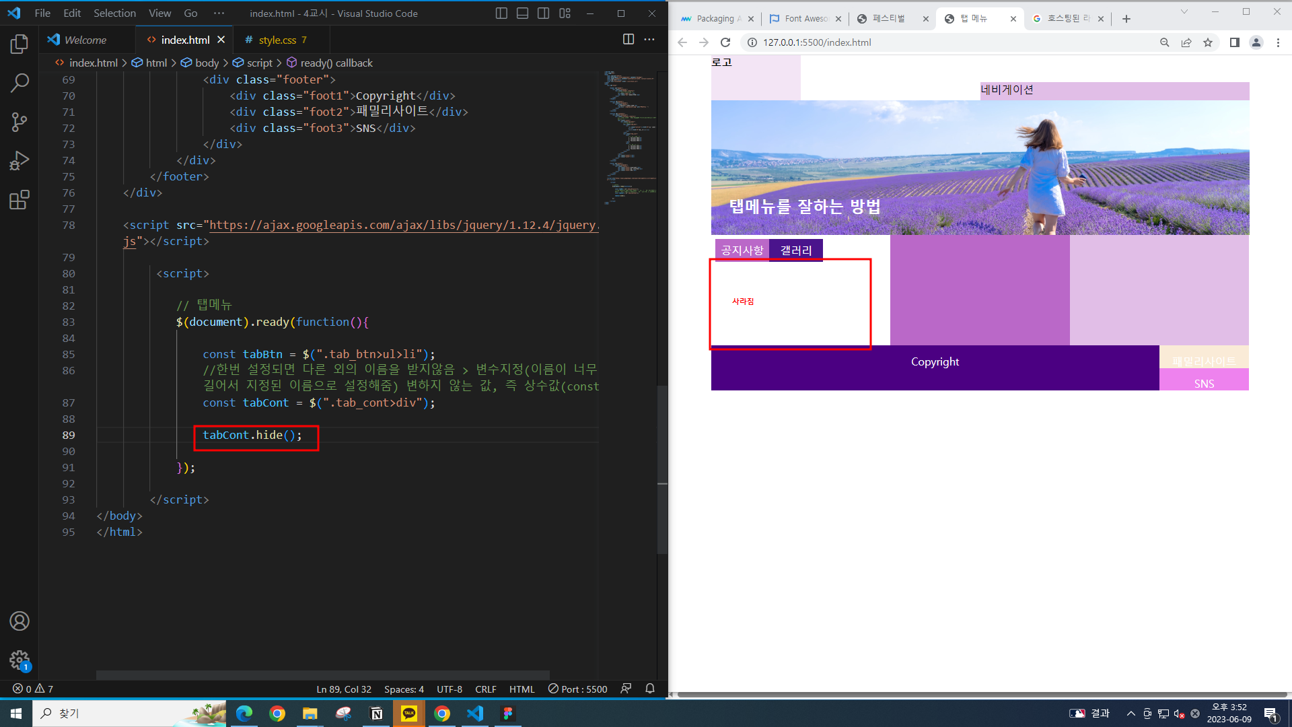Open the editor More Actions ellipsis menu
This screenshot has height=727, width=1292.
pos(649,40)
